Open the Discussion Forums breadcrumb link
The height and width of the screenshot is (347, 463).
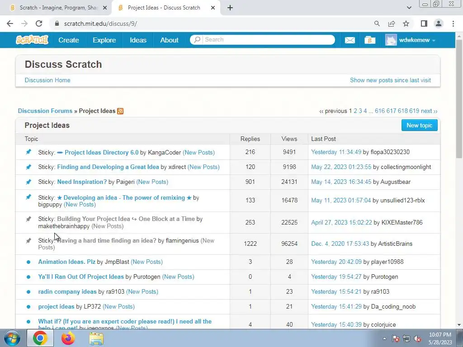45,111
